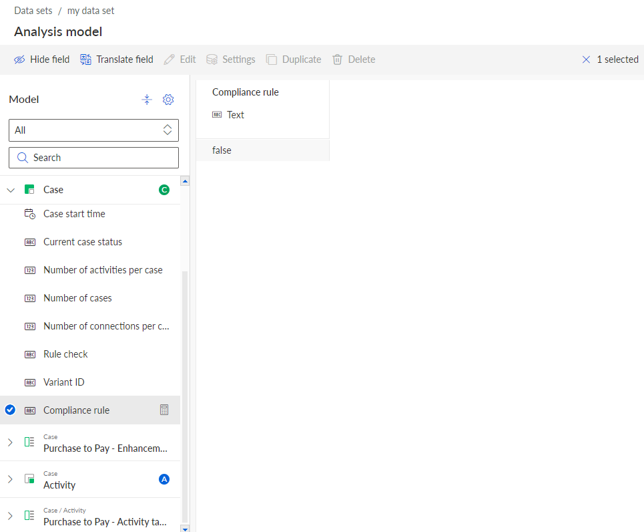Click scrollbar up arrow in Model tree

click(185, 181)
